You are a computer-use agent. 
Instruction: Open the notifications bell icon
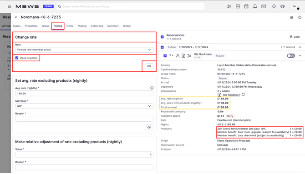click(255, 6)
